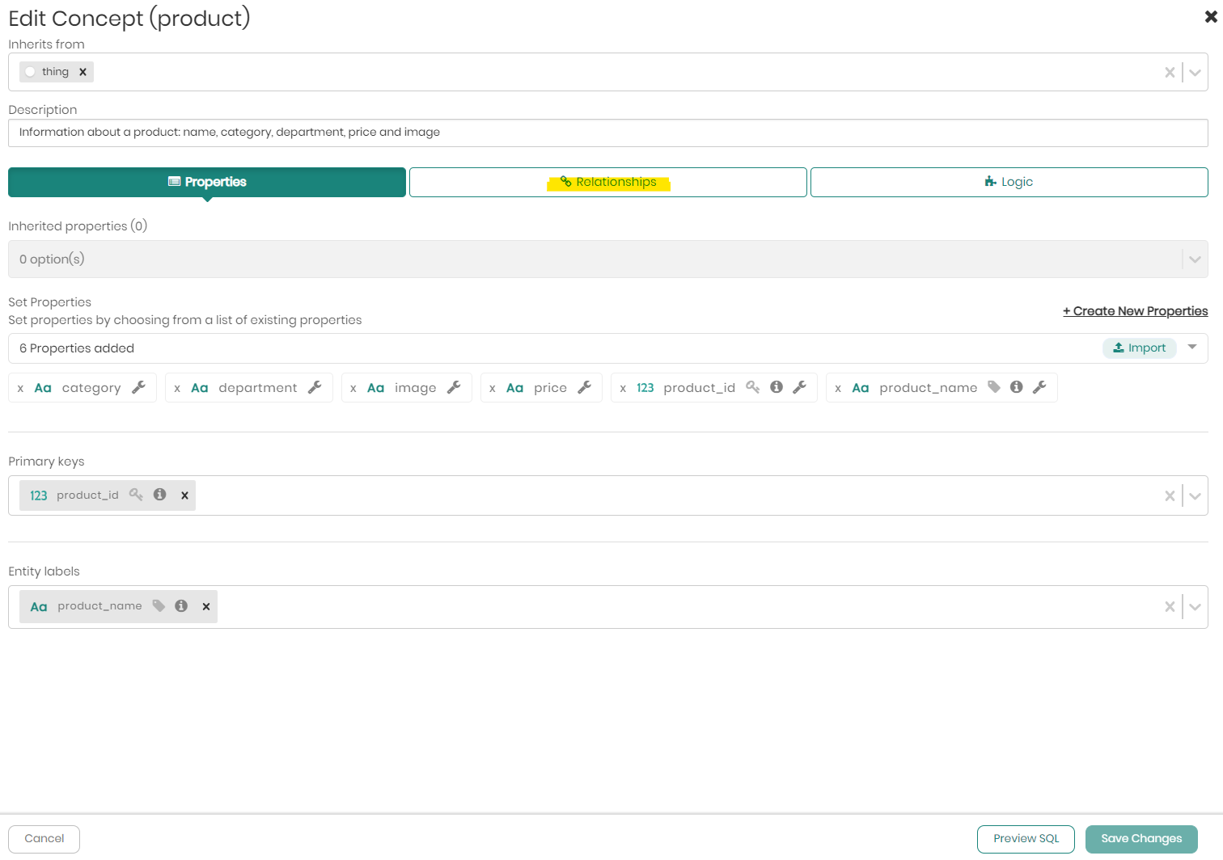Open the Logic tab
Image resolution: width=1223 pixels, height=860 pixels.
tap(1009, 182)
